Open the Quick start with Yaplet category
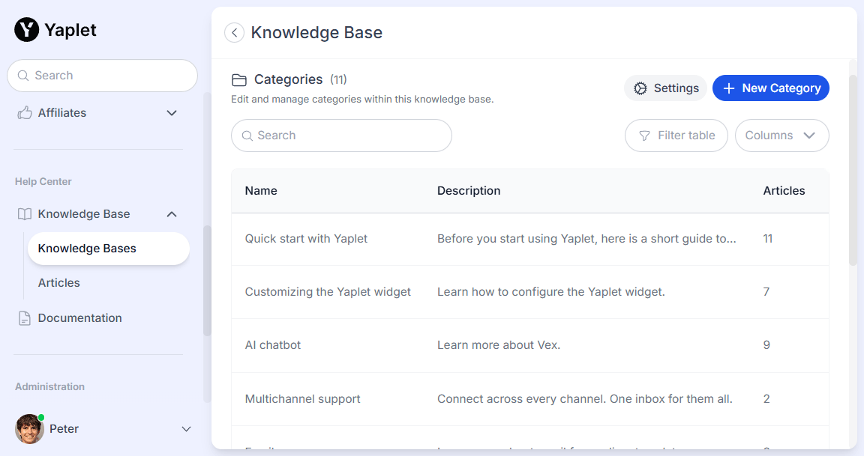 [306, 239]
